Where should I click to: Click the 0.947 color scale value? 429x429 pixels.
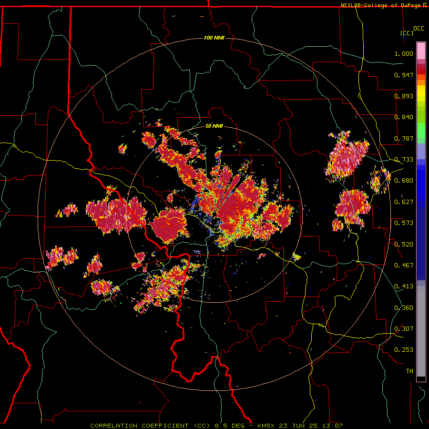click(x=404, y=75)
